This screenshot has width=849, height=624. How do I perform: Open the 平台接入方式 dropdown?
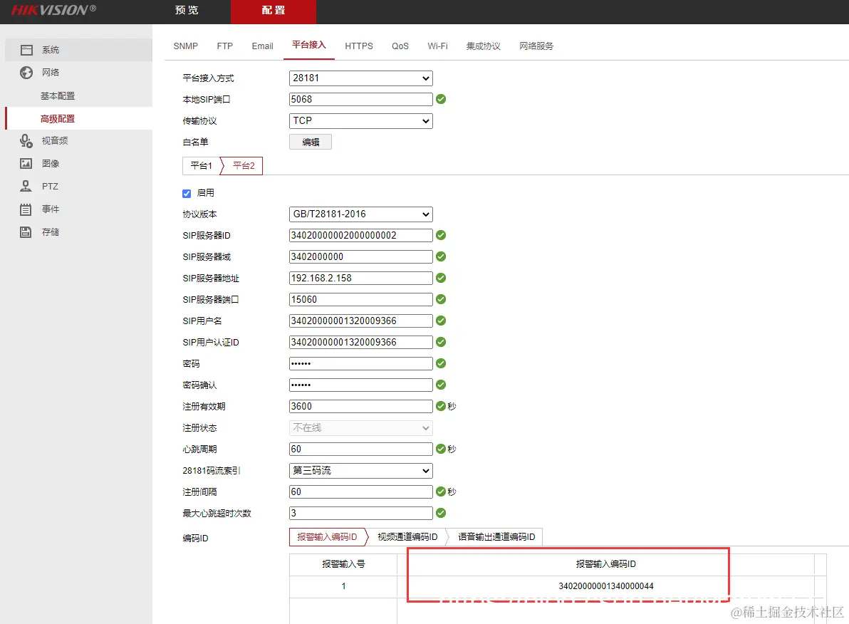(360, 78)
